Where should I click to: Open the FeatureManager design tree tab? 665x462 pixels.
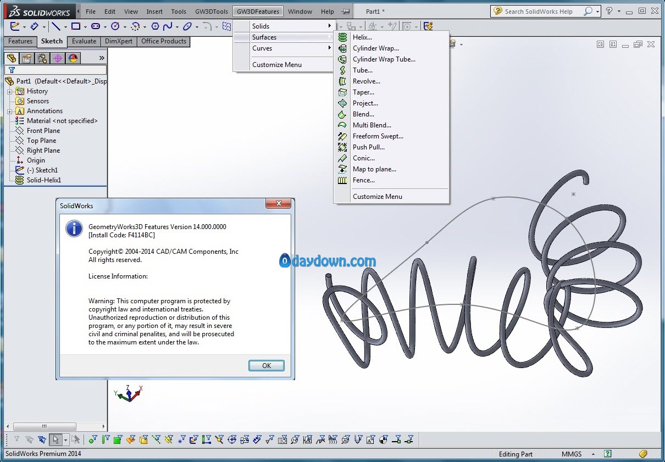[10, 58]
